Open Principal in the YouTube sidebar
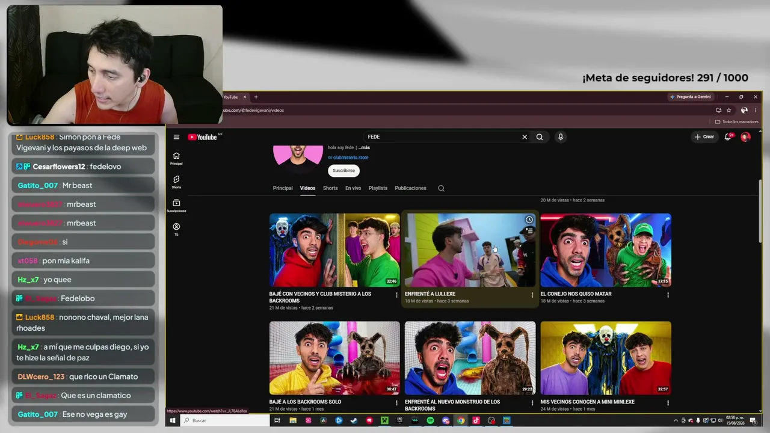This screenshot has width=770, height=433. point(176,159)
